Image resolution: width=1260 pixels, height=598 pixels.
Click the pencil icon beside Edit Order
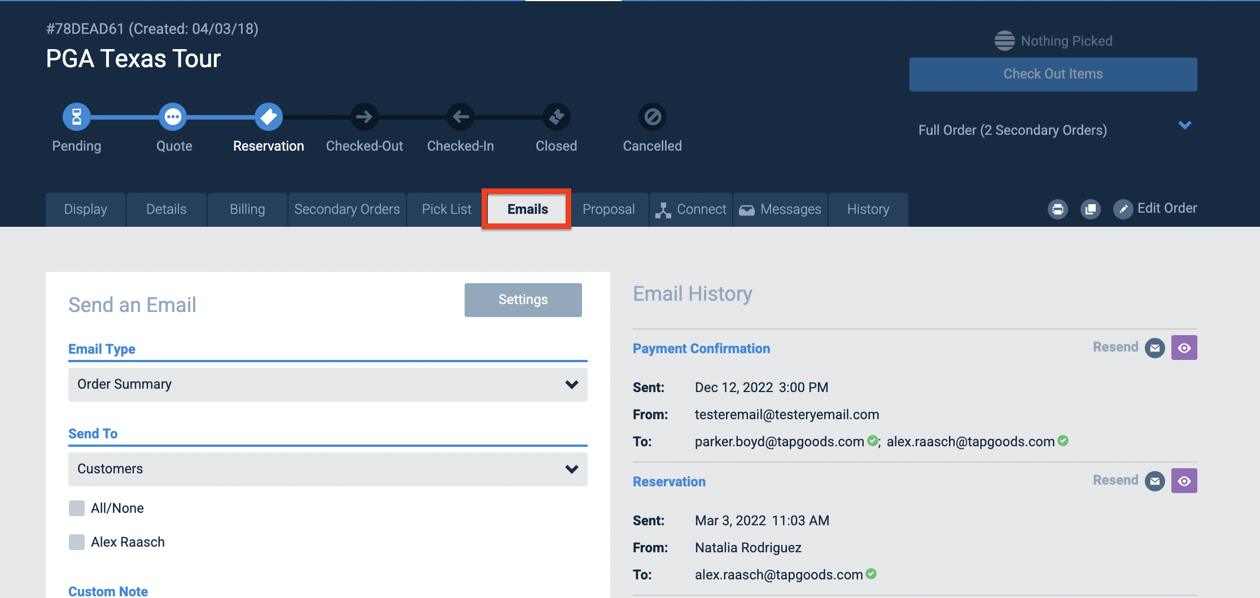1123,209
